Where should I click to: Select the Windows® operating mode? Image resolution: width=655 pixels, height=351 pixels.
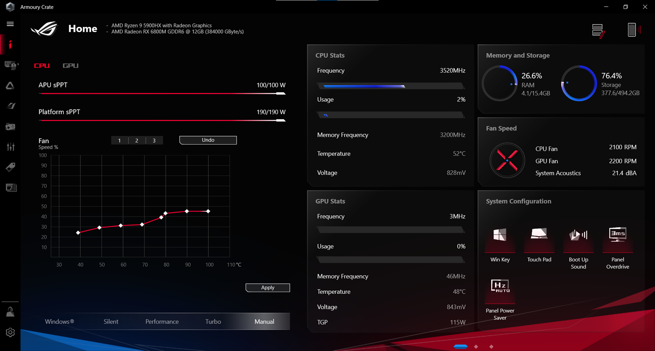coord(59,322)
